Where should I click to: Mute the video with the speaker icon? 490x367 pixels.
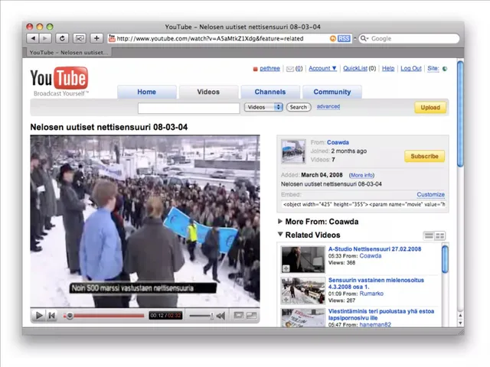[x=221, y=316]
